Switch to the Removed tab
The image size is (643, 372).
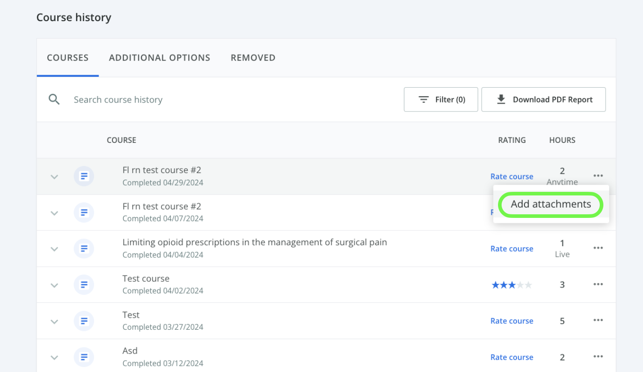(x=253, y=58)
